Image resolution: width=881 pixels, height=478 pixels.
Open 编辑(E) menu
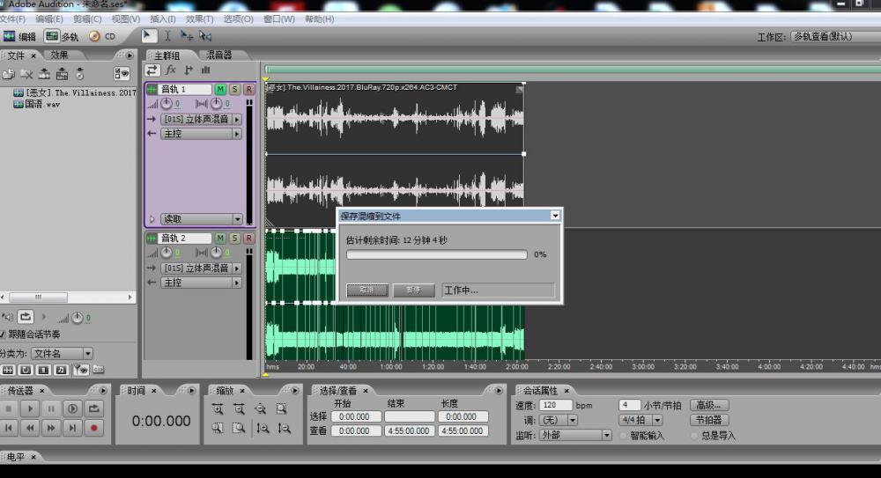coord(49,19)
